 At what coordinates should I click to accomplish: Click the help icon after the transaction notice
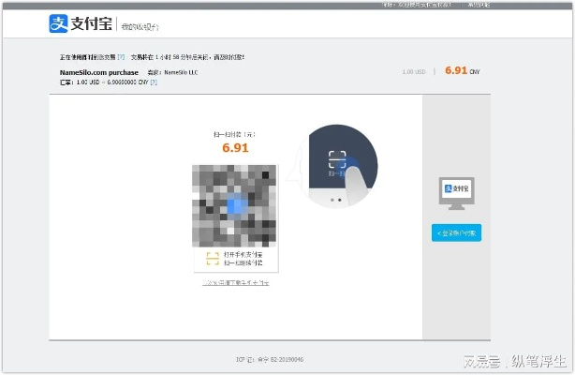click(121, 57)
